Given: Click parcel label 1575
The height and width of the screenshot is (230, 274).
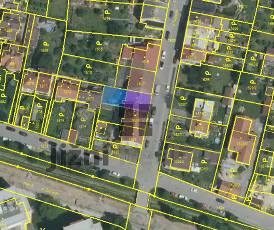Looking at the screenshot, I should tap(67, 92).
